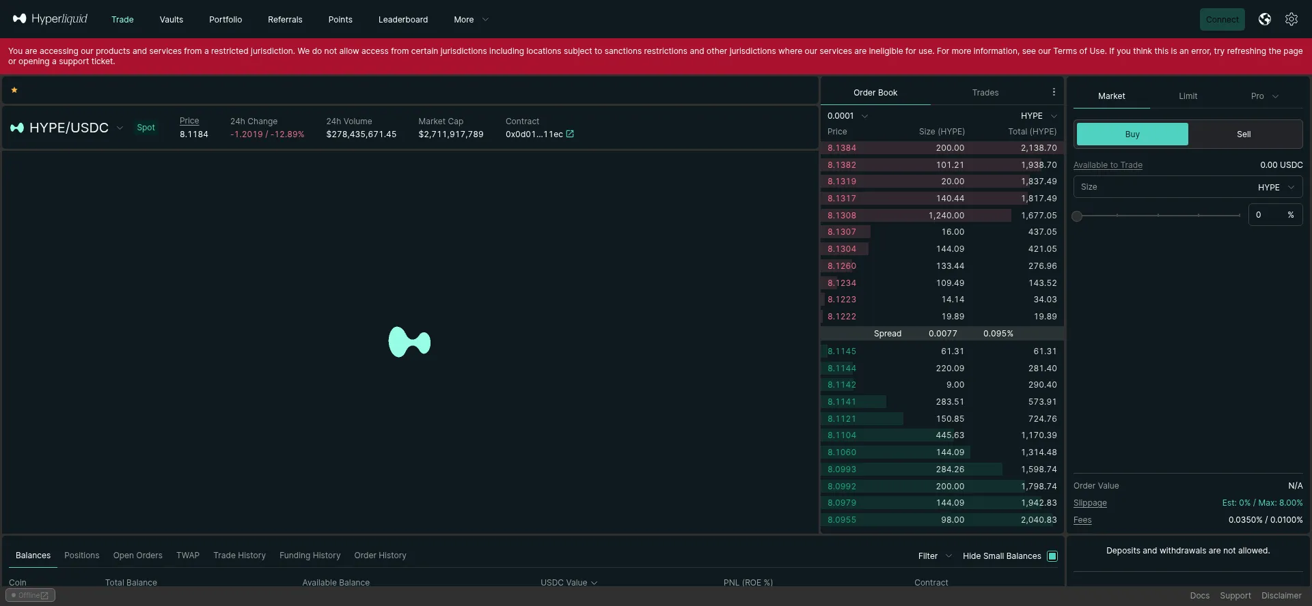The image size is (1312, 606).
Task: Sort by USDC Value column
Action: (569, 582)
